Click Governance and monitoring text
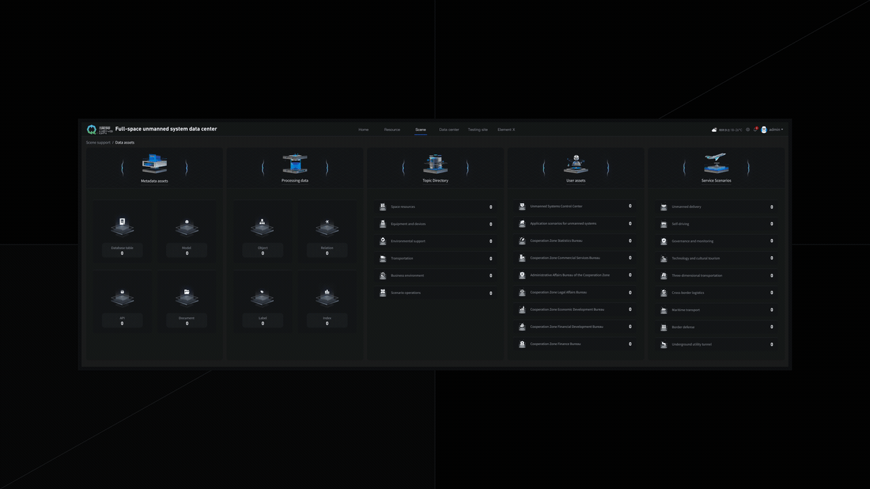The image size is (870, 489). [693, 241]
